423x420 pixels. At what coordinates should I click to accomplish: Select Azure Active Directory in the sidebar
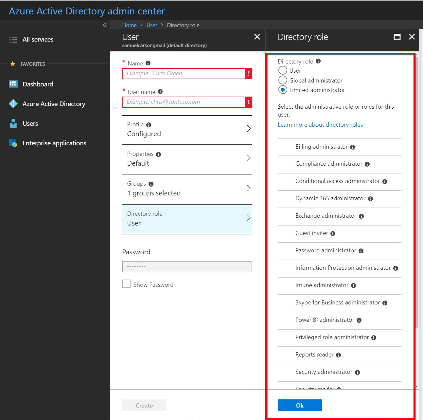(x=54, y=104)
